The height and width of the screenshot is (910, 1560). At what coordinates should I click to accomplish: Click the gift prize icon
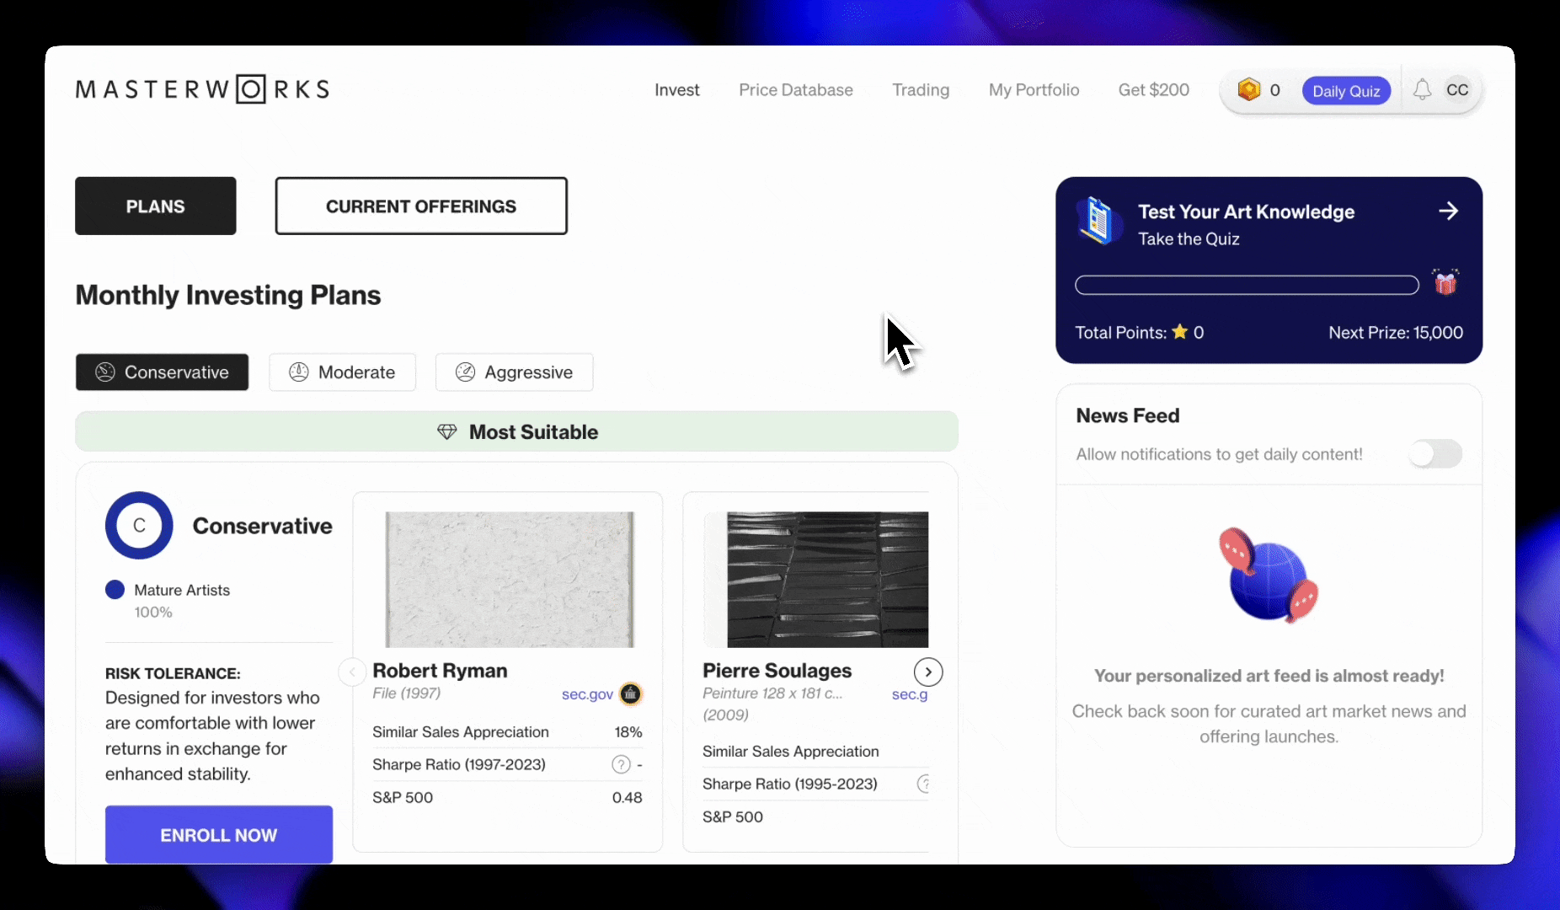(x=1445, y=282)
